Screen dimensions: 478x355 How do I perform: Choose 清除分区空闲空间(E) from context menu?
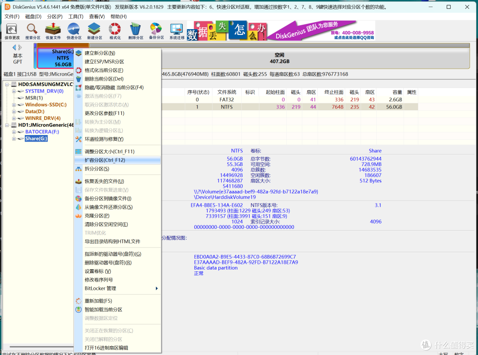[118, 224]
